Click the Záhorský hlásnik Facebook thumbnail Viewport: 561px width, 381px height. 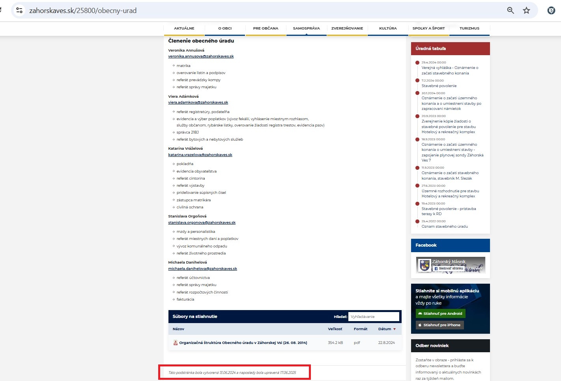[424, 265]
